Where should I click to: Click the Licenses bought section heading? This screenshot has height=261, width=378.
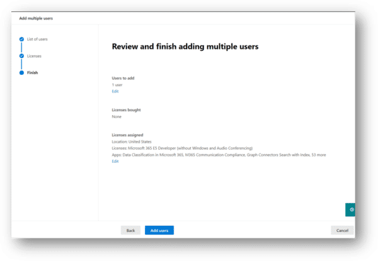pos(126,109)
